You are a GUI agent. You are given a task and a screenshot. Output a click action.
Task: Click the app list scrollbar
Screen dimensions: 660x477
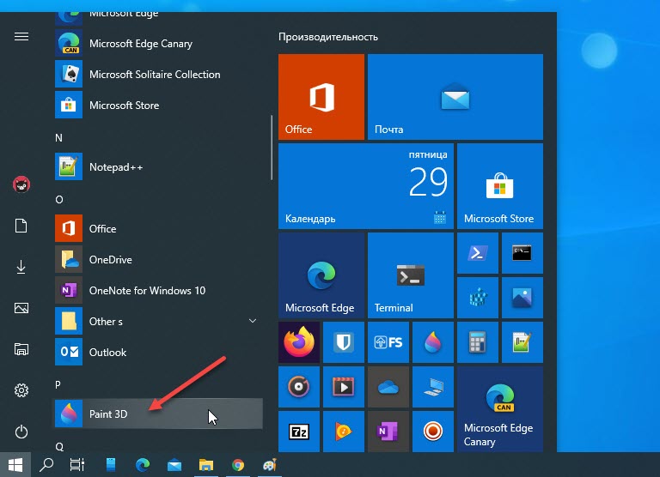tap(272, 147)
